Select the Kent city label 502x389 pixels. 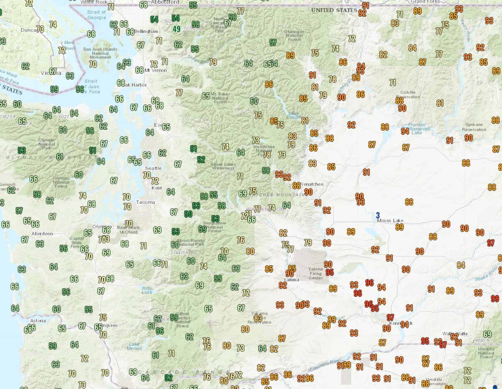point(157,188)
